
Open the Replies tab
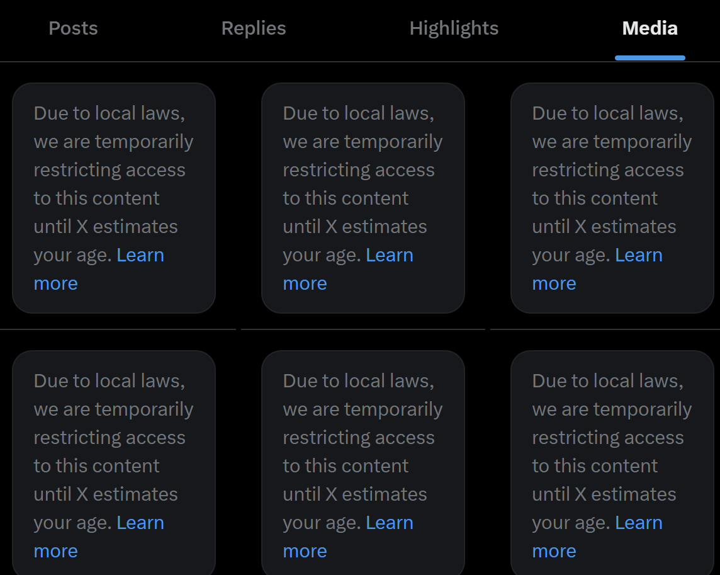click(254, 28)
